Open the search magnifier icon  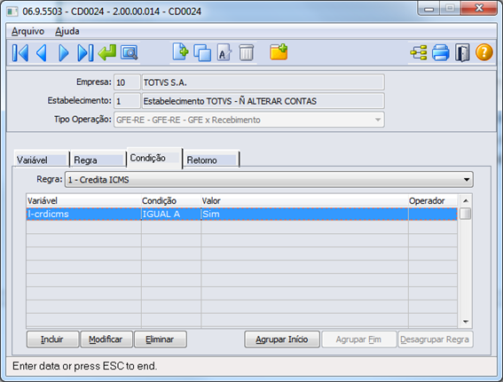click(x=130, y=52)
